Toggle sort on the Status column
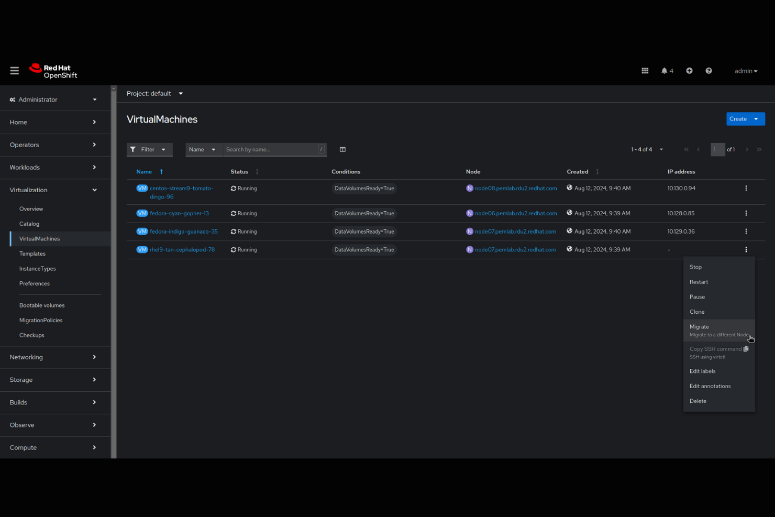Viewport: 775px width, 517px height. 257,171
